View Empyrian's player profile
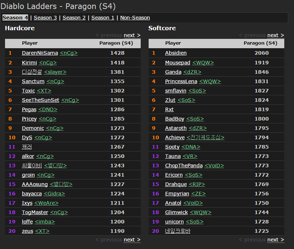294x249 pixels. click(177, 194)
